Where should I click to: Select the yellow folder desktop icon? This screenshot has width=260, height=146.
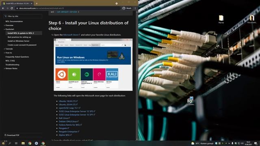pyautogui.click(x=221, y=19)
